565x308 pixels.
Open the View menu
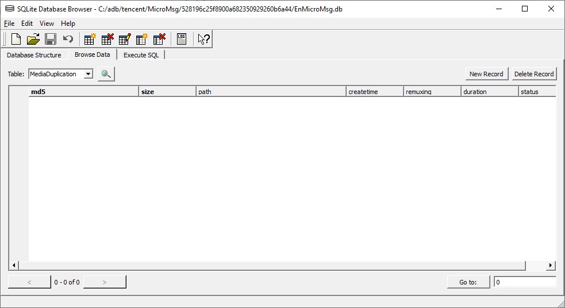click(x=47, y=24)
